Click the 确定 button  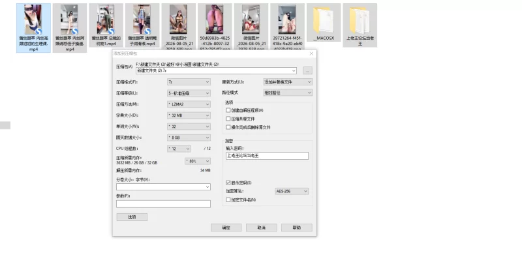pyautogui.click(x=226, y=228)
